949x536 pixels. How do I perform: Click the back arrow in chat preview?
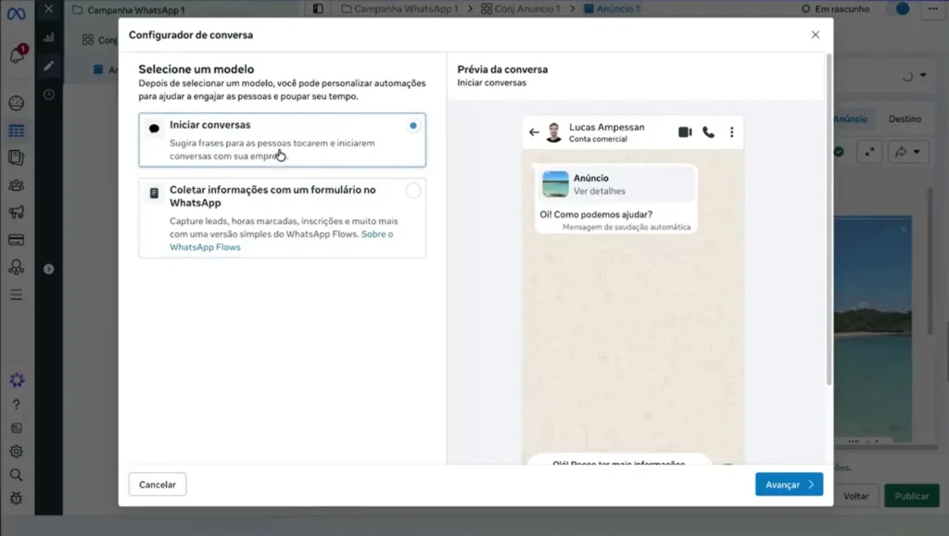click(x=534, y=132)
